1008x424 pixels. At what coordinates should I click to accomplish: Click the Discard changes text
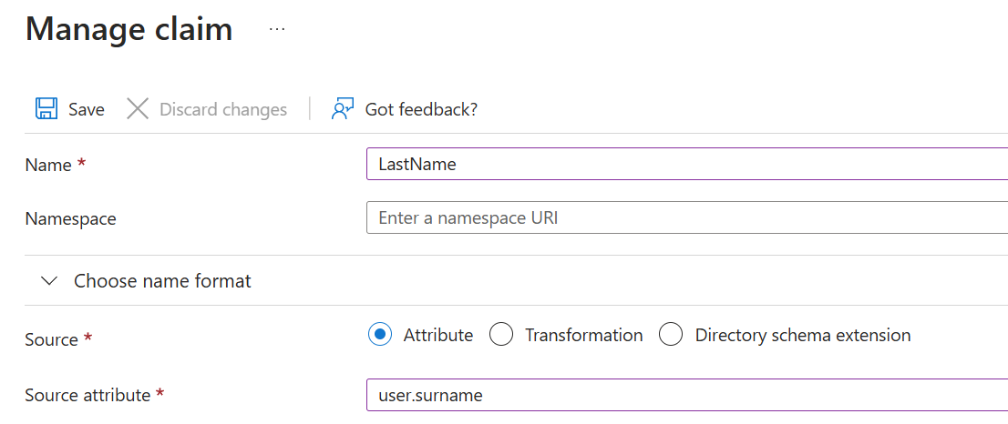(223, 110)
